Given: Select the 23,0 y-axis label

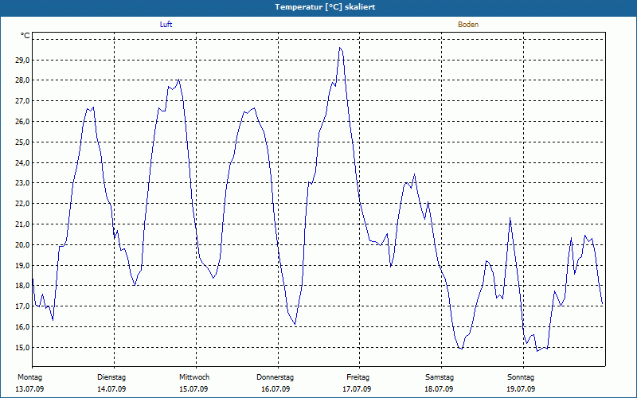Looking at the screenshot, I should [22, 183].
